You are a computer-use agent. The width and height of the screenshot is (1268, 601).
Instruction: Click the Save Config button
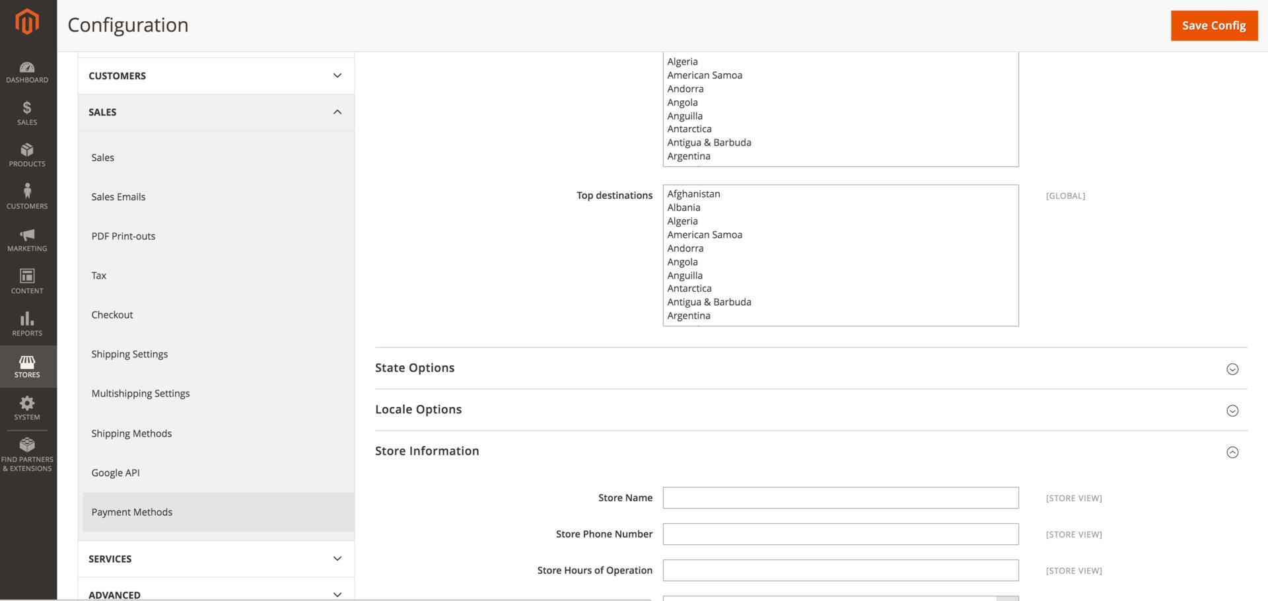1213,25
